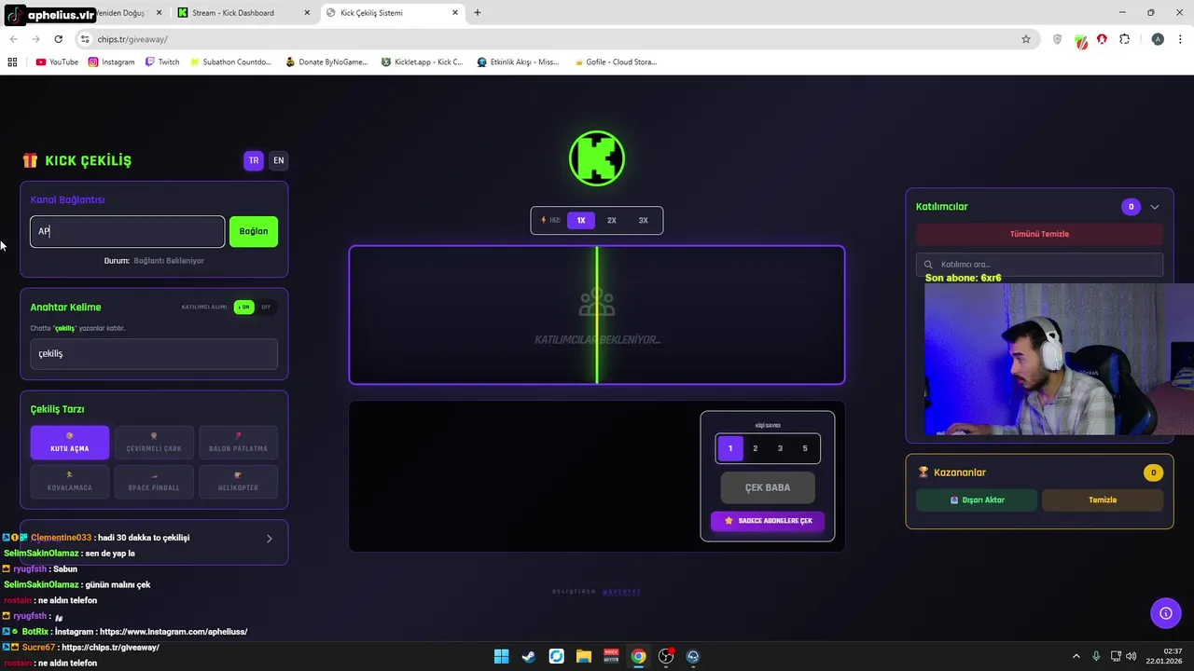Set winner count to 3

tap(780, 448)
